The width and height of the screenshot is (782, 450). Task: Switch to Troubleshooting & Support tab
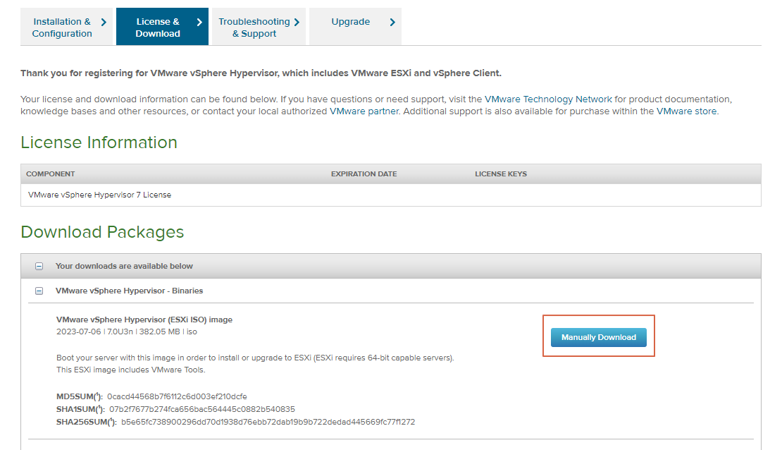(x=259, y=27)
